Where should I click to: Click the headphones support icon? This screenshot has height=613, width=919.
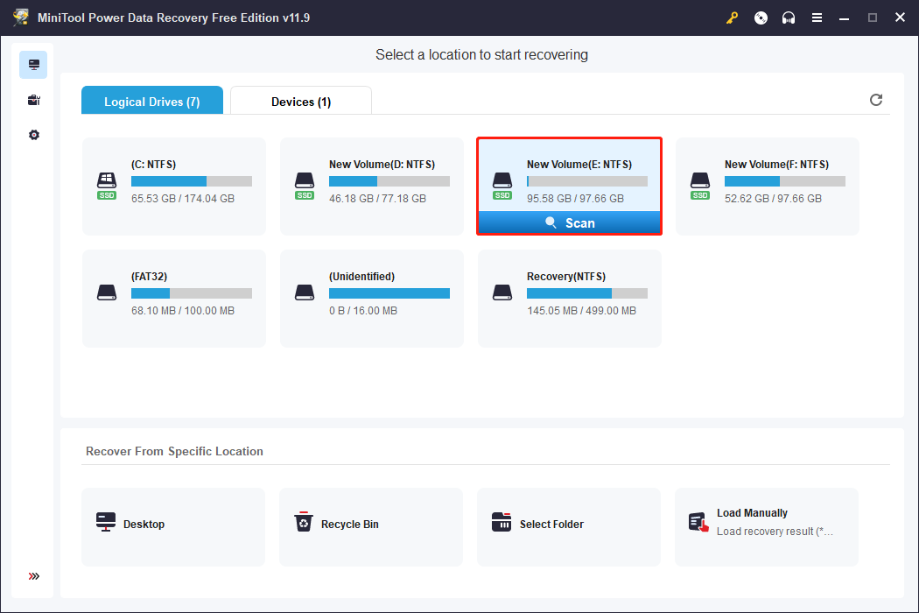coord(789,18)
